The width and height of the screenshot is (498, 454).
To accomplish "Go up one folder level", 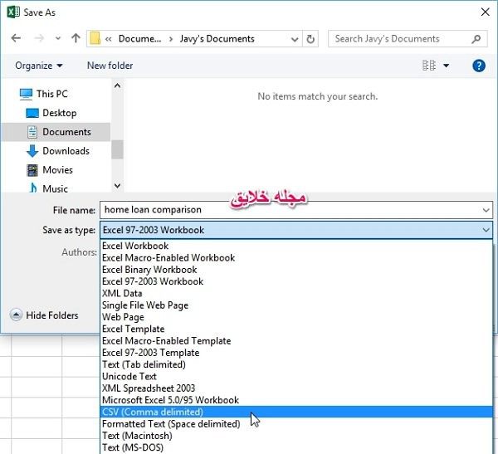I will pos(76,38).
